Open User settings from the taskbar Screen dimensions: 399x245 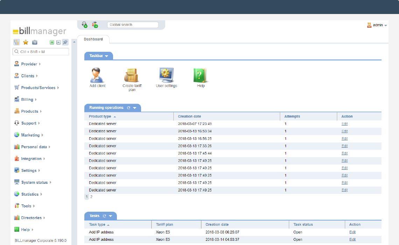coord(166,75)
